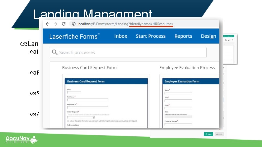The image size is (262, 147).
Task: Click the 'Information' heading in business card form
Action: pyautogui.click(x=73, y=125)
